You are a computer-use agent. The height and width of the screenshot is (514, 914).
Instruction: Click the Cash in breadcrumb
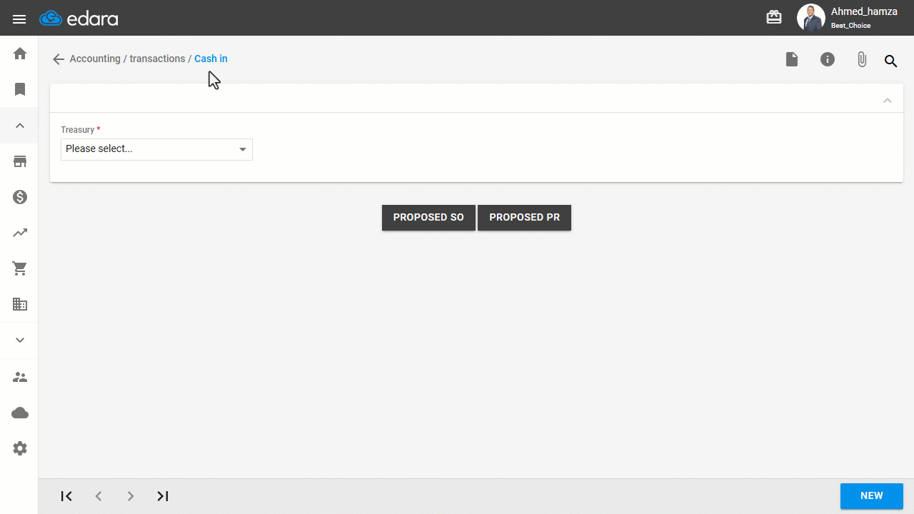(211, 59)
